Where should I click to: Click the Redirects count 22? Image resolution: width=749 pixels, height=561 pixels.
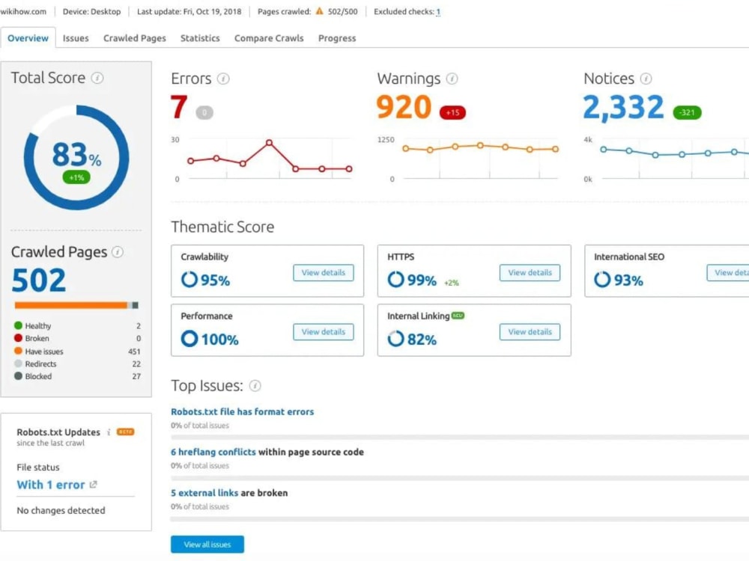point(136,364)
